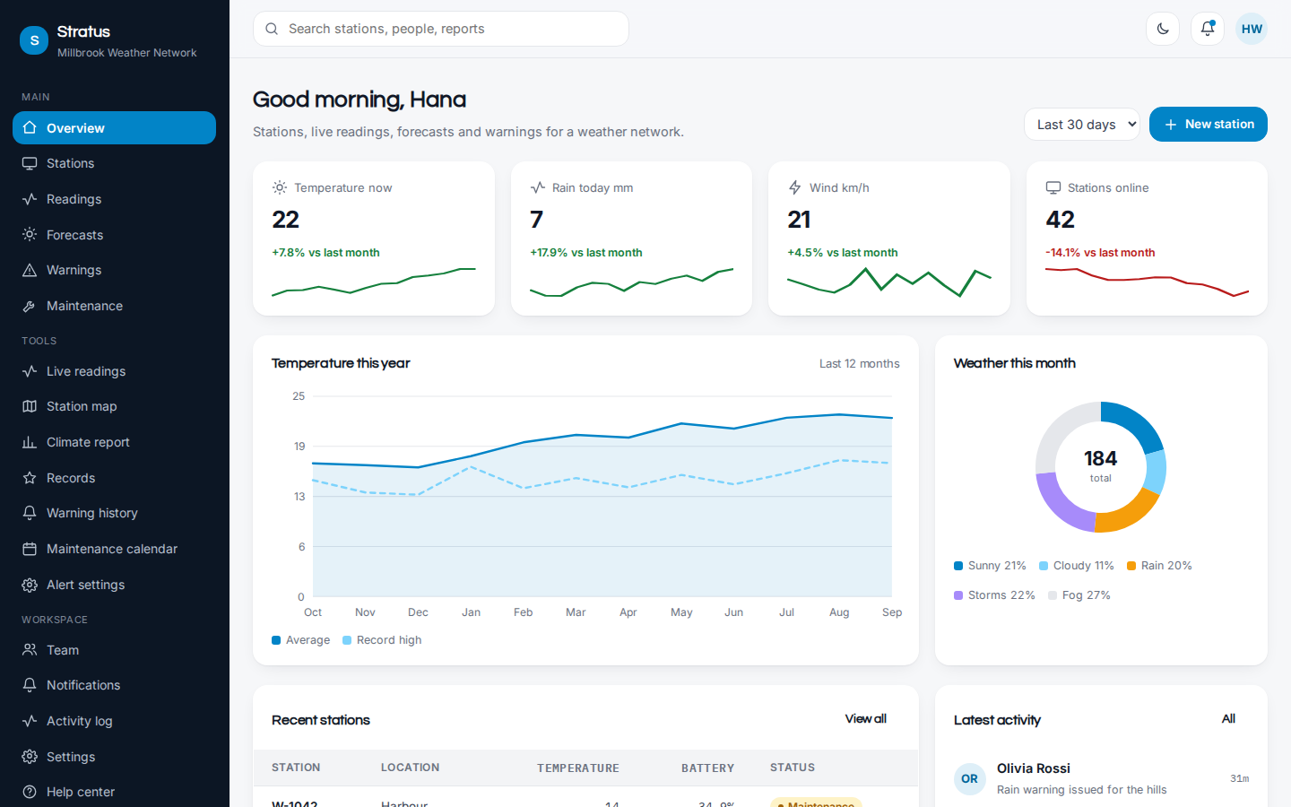
Task: Click the sun icon on Temperature now card
Action: (x=280, y=187)
